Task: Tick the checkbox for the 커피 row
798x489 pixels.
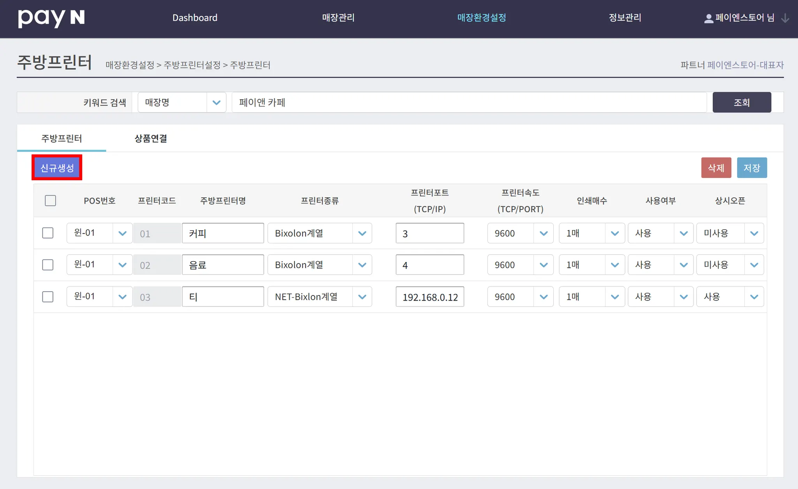Action: (x=48, y=233)
